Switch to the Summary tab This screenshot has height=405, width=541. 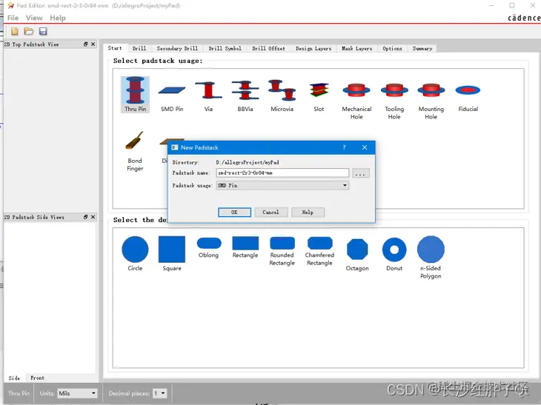tap(422, 49)
